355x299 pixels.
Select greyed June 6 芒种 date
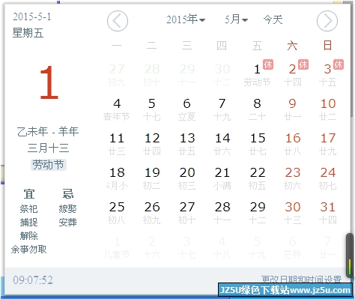292,247
